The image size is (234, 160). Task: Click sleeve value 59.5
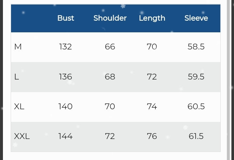pyautogui.click(x=196, y=77)
